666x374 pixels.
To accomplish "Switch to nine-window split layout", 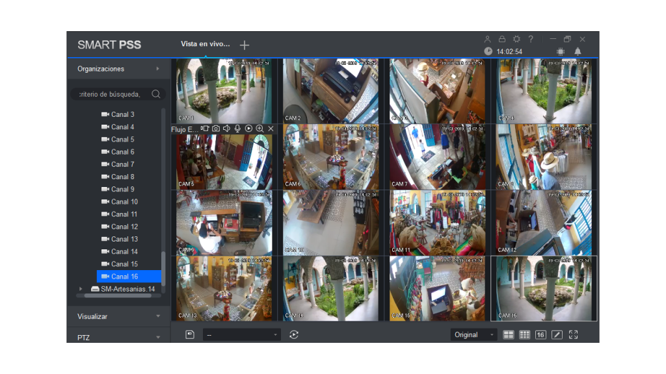I will 525,335.
